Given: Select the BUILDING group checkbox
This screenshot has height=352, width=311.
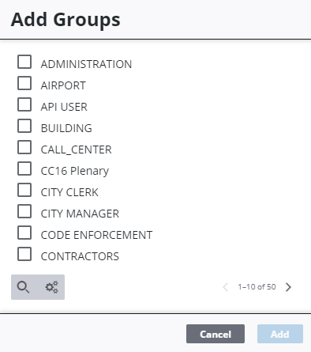Looking at the screenshot, I should click(24, 126).
